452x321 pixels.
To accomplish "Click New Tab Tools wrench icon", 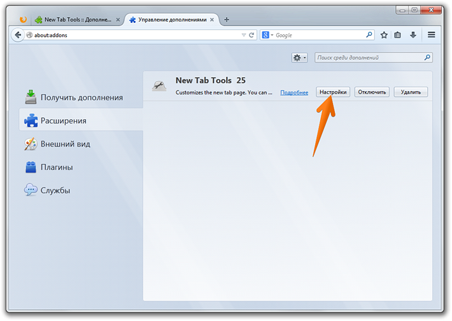I will (159, 85).
